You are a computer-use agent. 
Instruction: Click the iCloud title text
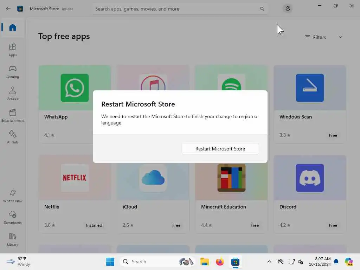coord(130,207)
